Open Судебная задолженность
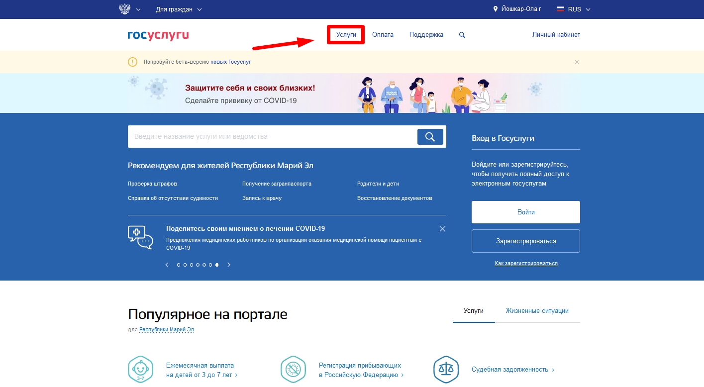This screenshot has height=387, width=704. tap(513, 370)
